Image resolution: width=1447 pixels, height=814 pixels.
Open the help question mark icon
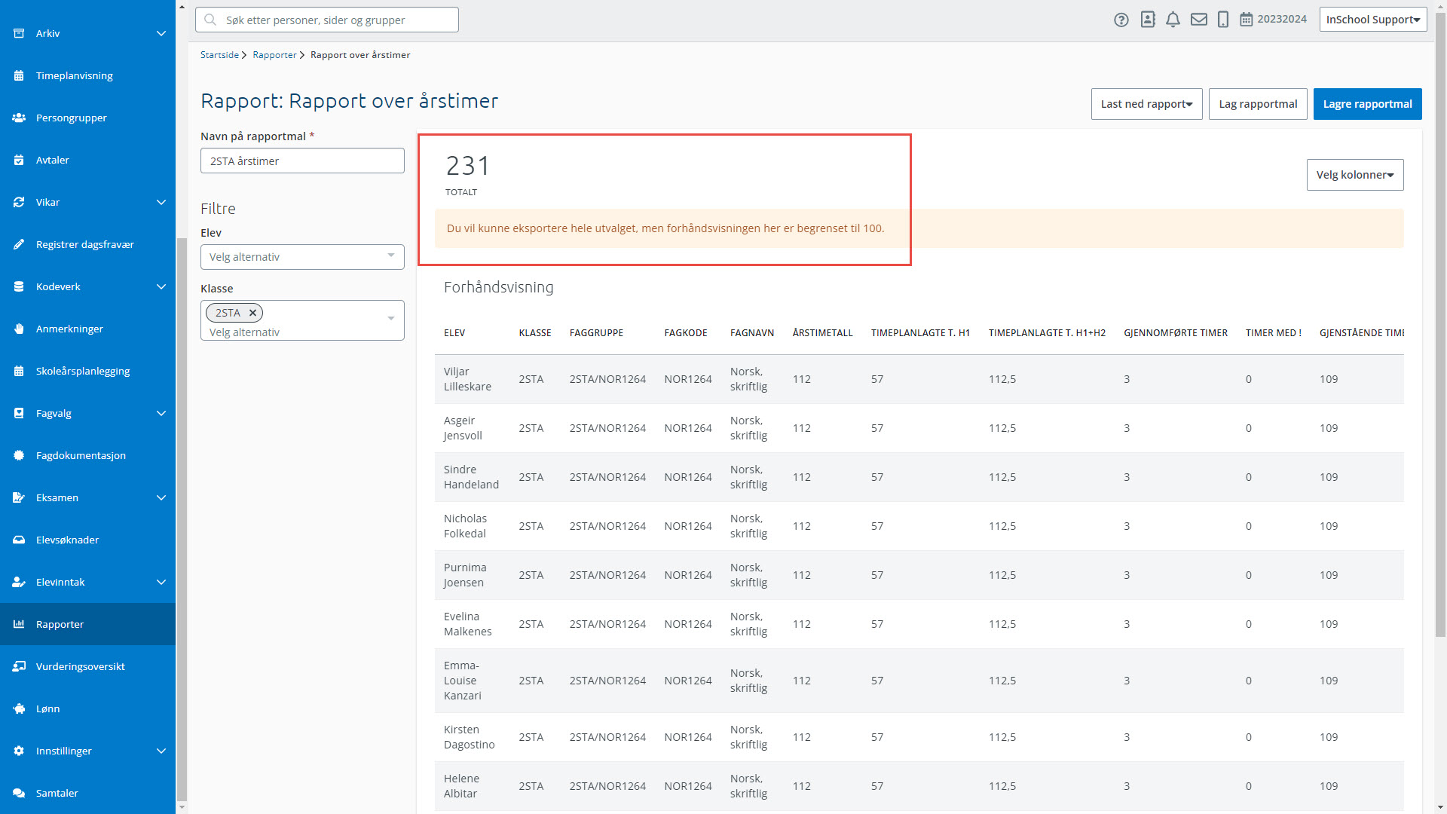point(1121,20)
